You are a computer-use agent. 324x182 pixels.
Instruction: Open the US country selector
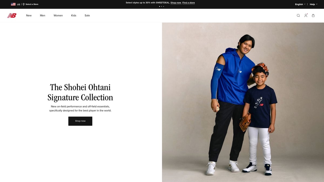coord(16,4)
